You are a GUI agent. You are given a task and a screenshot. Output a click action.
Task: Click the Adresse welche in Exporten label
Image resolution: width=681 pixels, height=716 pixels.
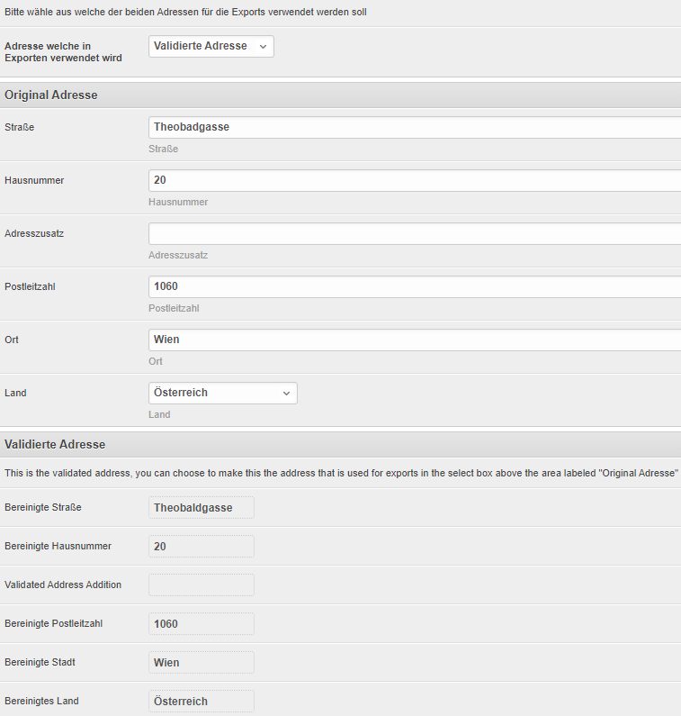63,52
